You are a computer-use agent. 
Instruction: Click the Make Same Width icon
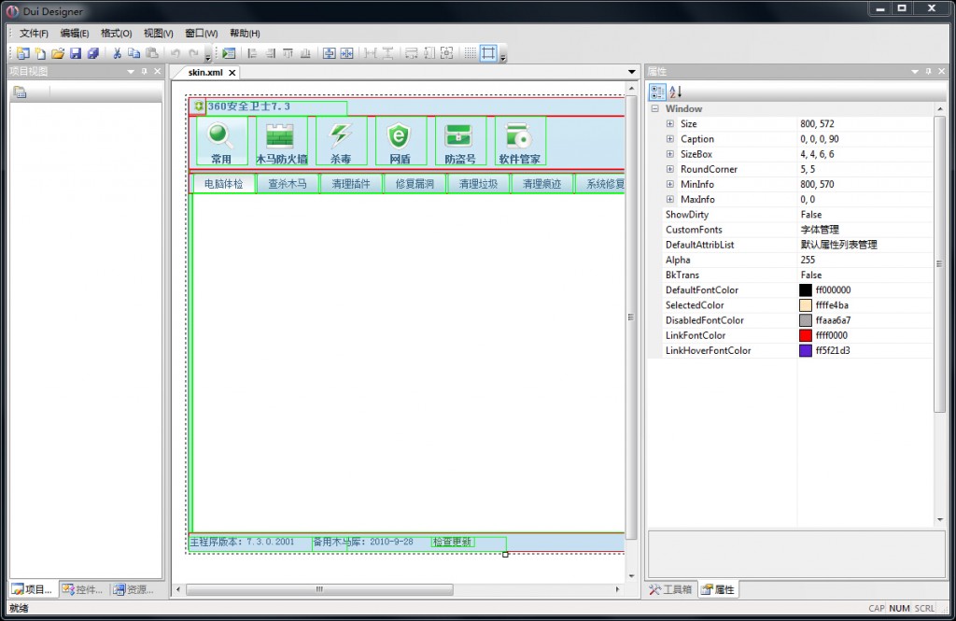point(412,53)
